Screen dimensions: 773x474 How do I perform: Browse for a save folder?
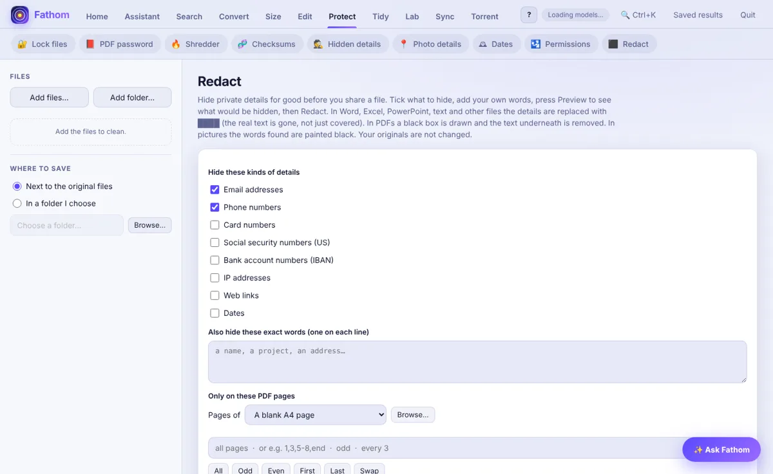150,225
